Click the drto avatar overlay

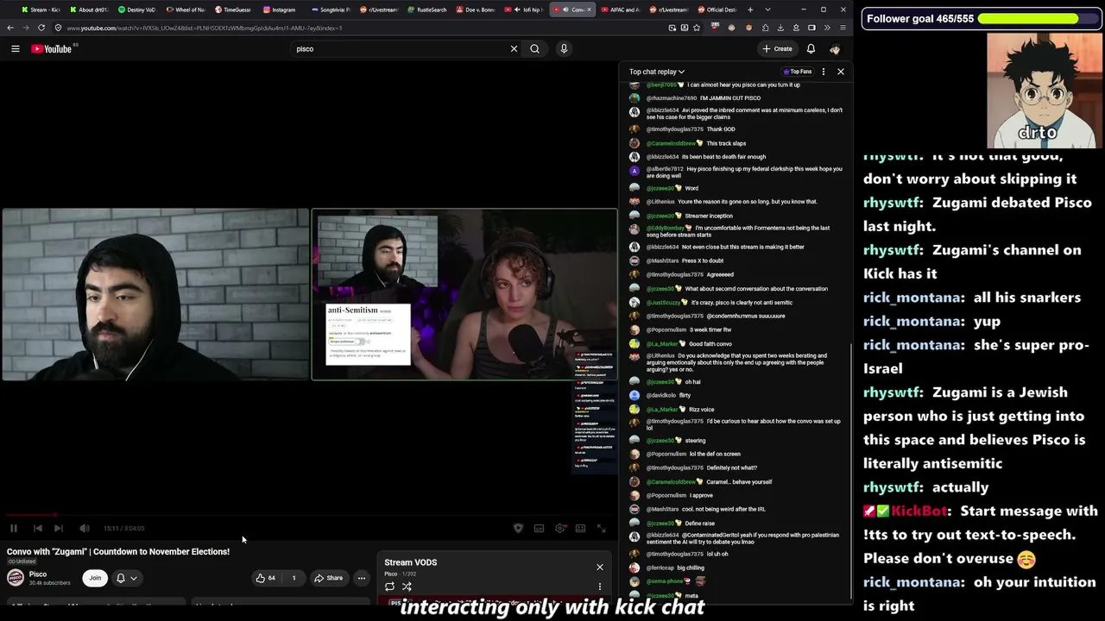click(x=1044, y=91)
